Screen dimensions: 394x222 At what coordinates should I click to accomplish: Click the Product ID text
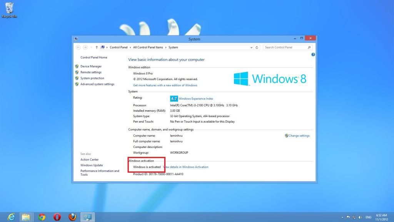coord(158,174)
